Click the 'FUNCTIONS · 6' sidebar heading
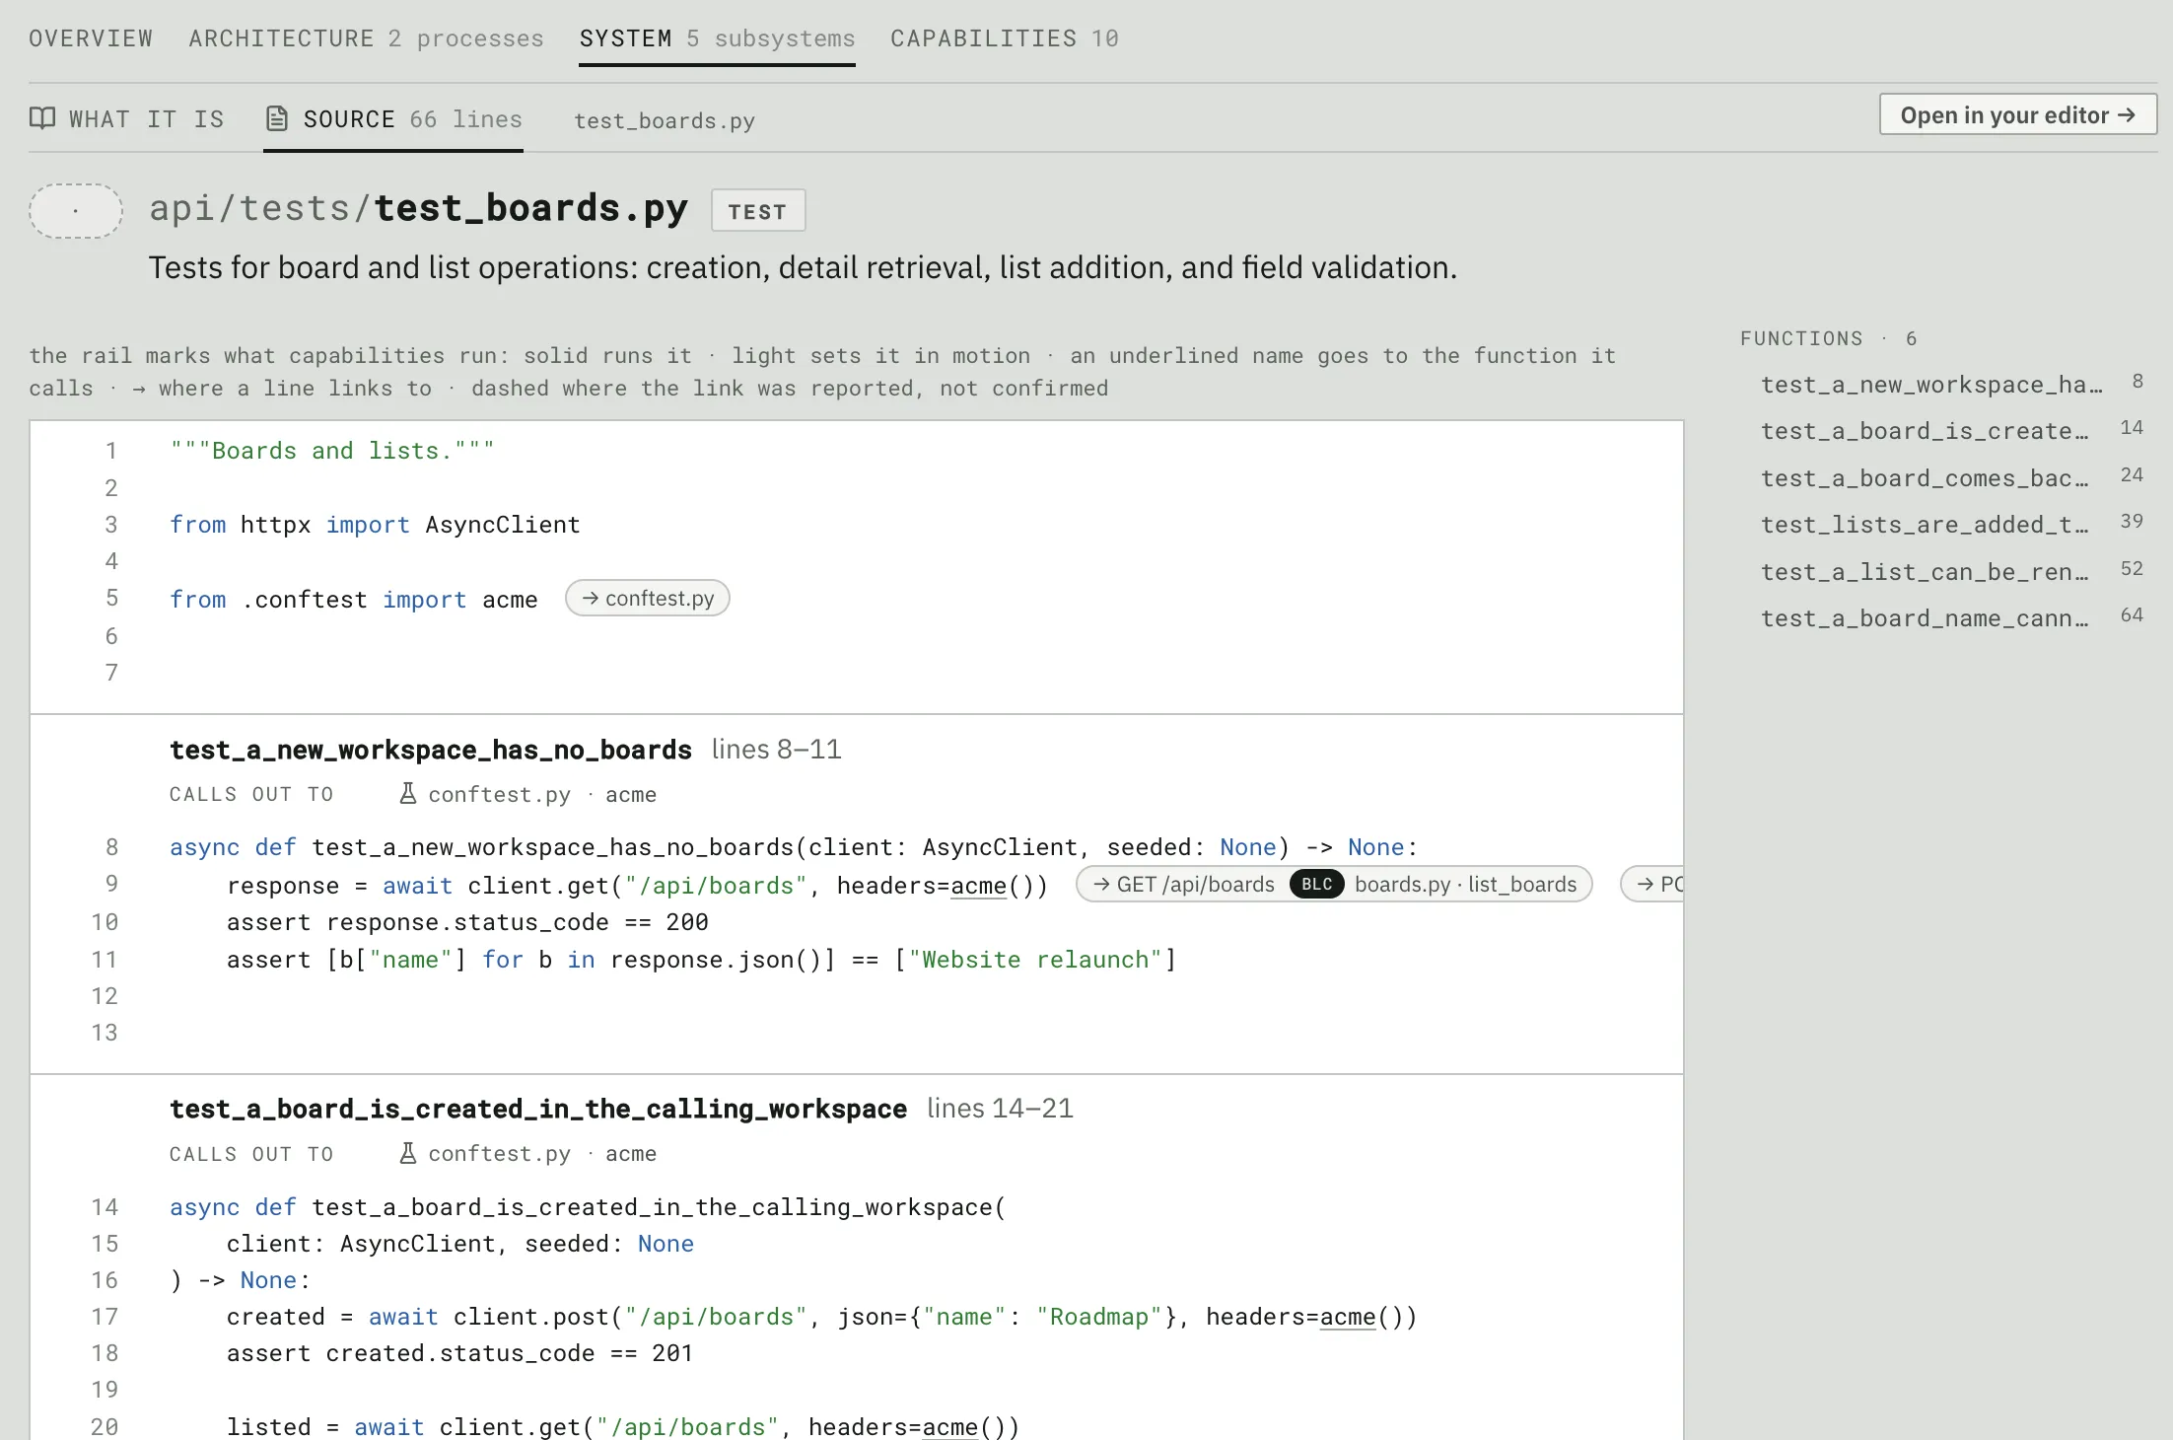The width and height of the screenshot is (2173, 1440). tap(1829, 338)
